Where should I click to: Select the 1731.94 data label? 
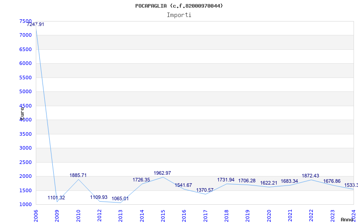tap(226, 180)
